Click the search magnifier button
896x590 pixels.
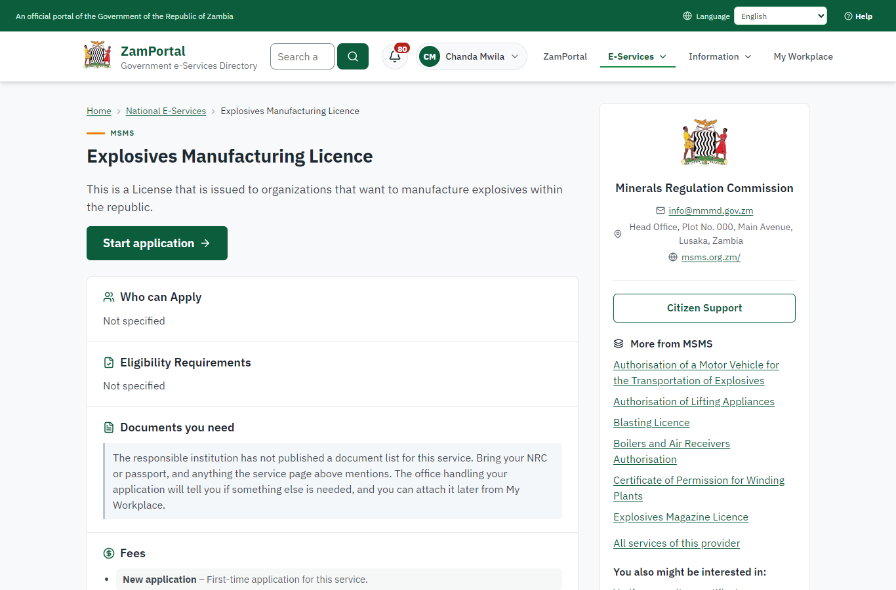point(353,56)
